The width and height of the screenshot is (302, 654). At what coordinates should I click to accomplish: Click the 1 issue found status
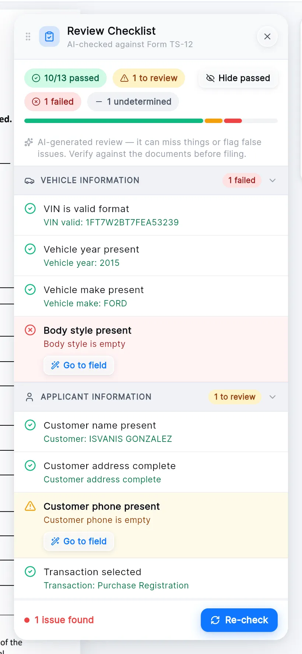[59, 620]
